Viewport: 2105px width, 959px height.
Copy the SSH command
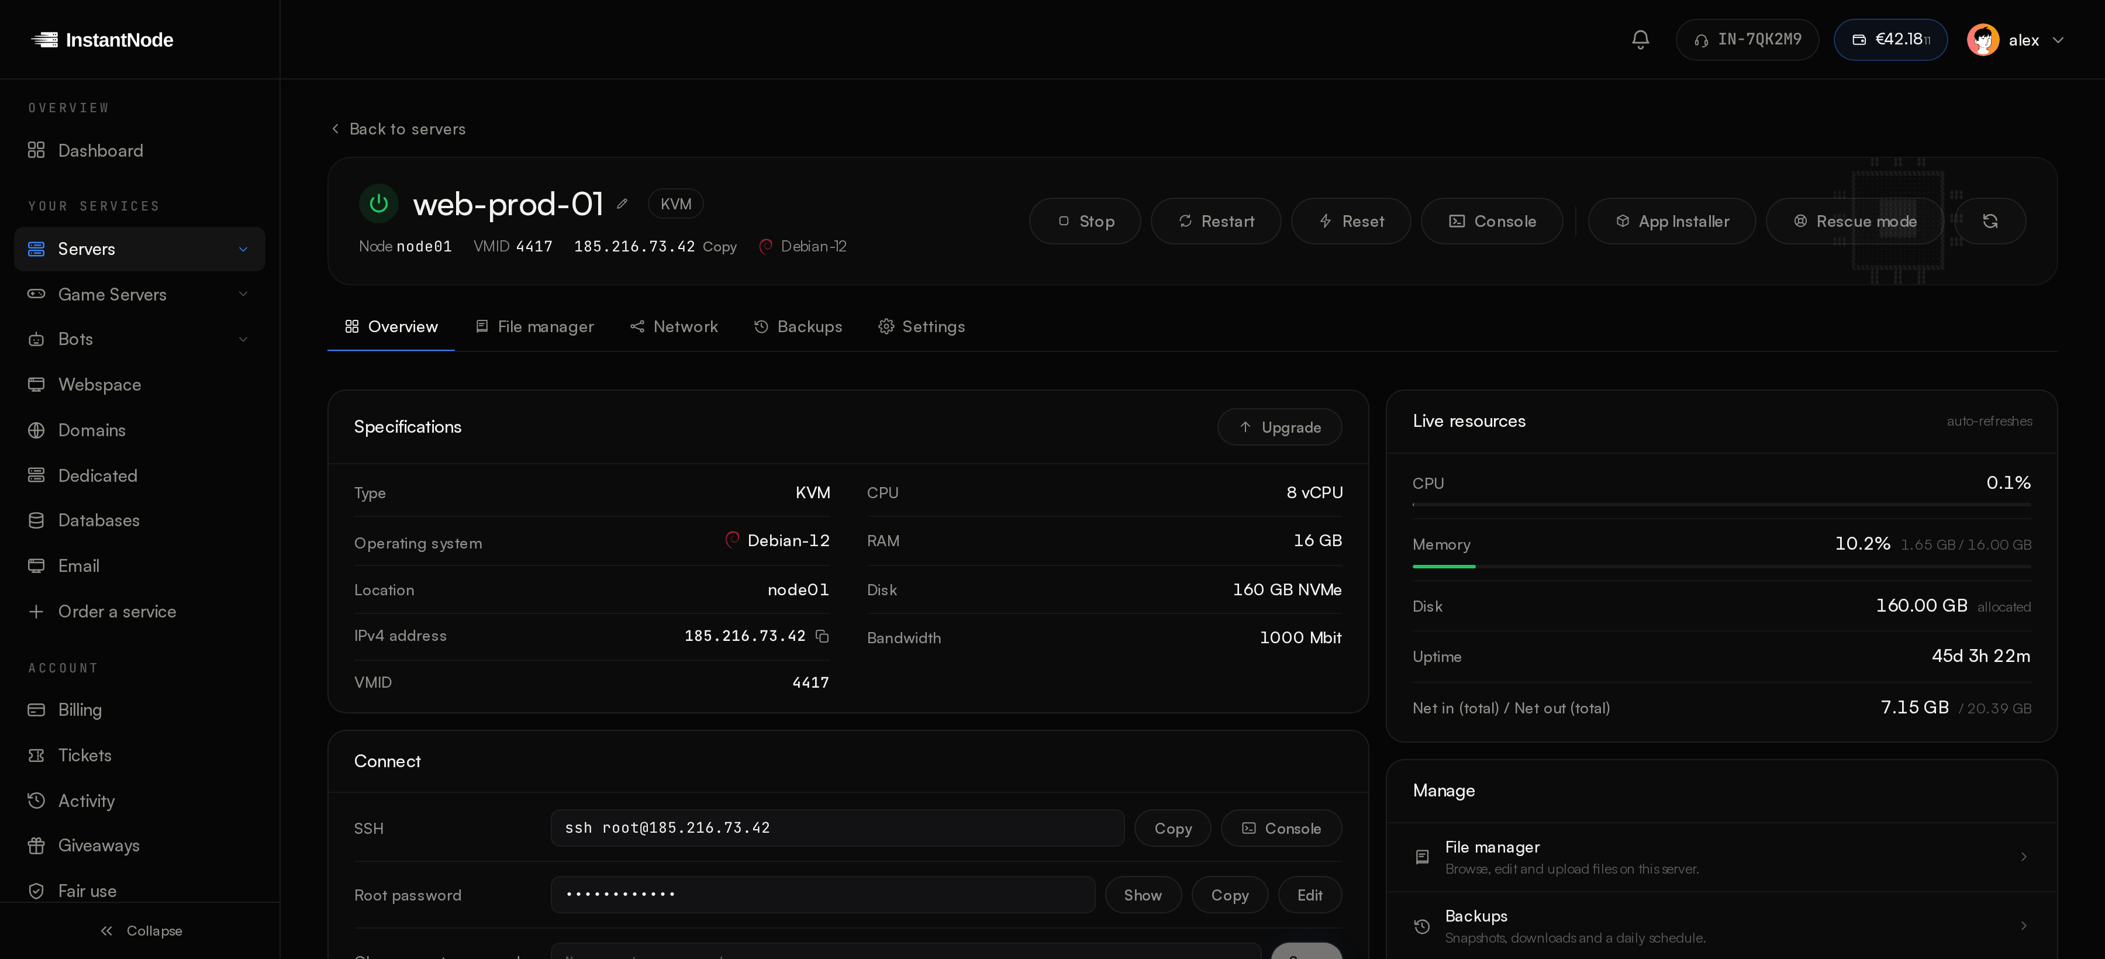coord(1172,828)
